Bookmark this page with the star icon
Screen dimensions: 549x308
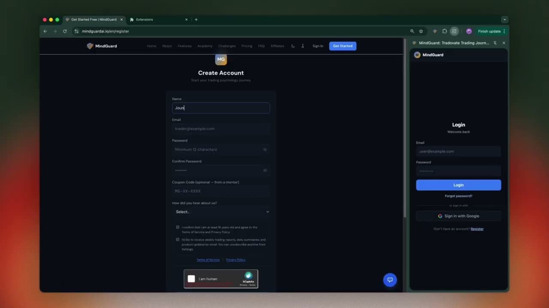click(421, 31)
